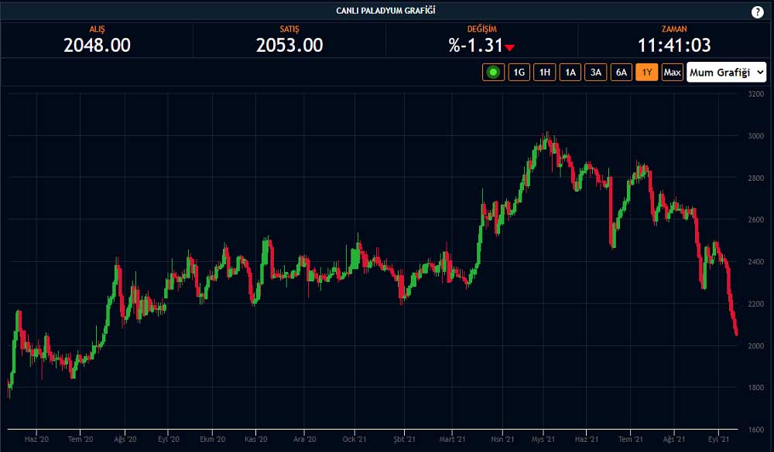Click the red down arrow beside the change value
Image resolution: width=774 pixels, height=452 pixels.
[510, 48]
